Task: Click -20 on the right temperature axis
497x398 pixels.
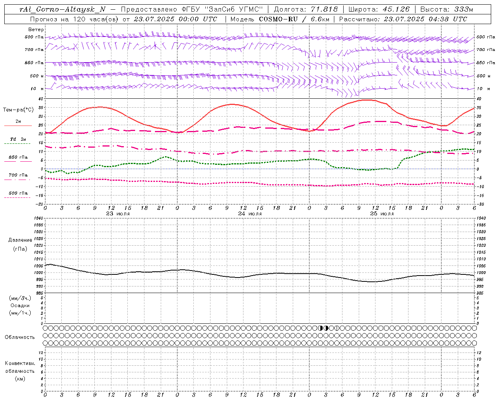Action: [x=480, y=204]
